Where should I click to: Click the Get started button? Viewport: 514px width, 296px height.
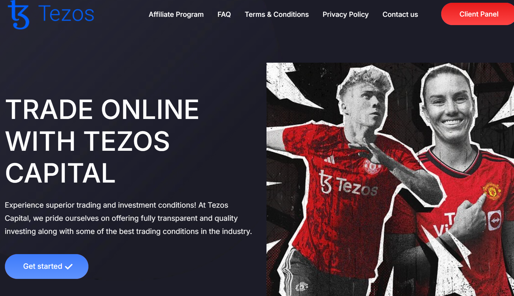[47, 266]
